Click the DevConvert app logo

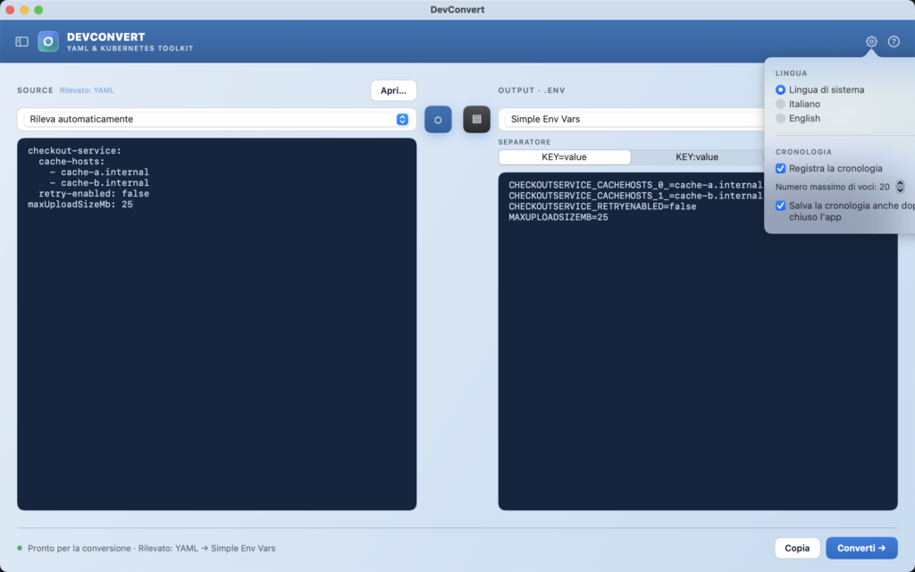[48, 41]
